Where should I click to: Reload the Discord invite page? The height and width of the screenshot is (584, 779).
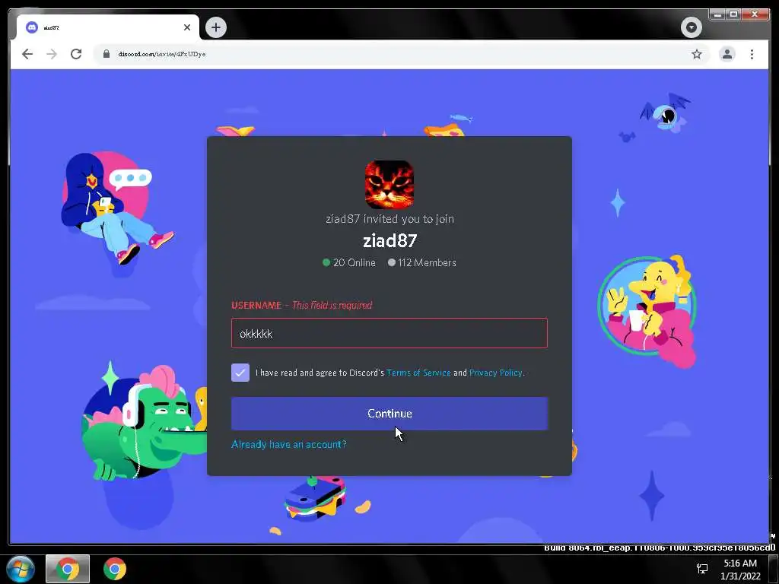tap(76, 54)
